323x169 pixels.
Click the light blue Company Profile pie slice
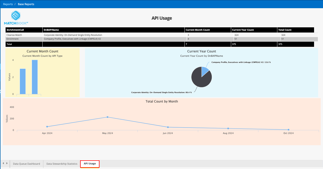click(205, 71)
